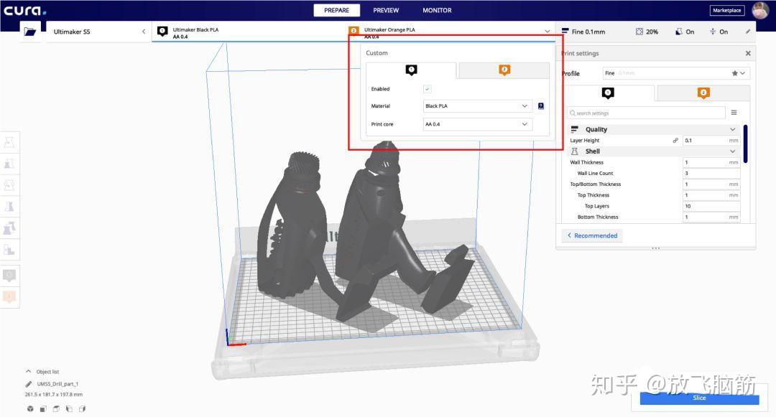This screenshot has height=417, width=776.
Task: Toggle the adhesion On setting in top bar
Action: (x=719, y=31)
